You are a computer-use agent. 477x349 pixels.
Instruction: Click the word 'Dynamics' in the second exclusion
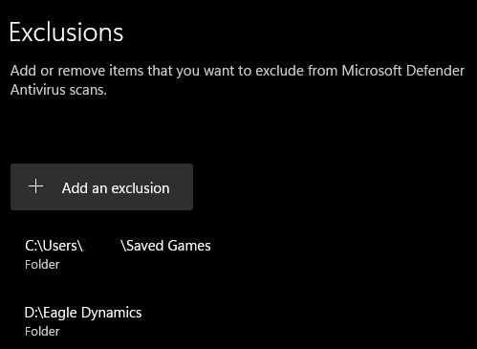112,313
